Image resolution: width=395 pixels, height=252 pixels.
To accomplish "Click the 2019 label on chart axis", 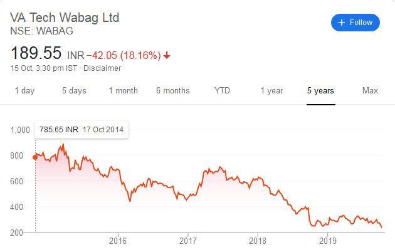I will (328, 241).
